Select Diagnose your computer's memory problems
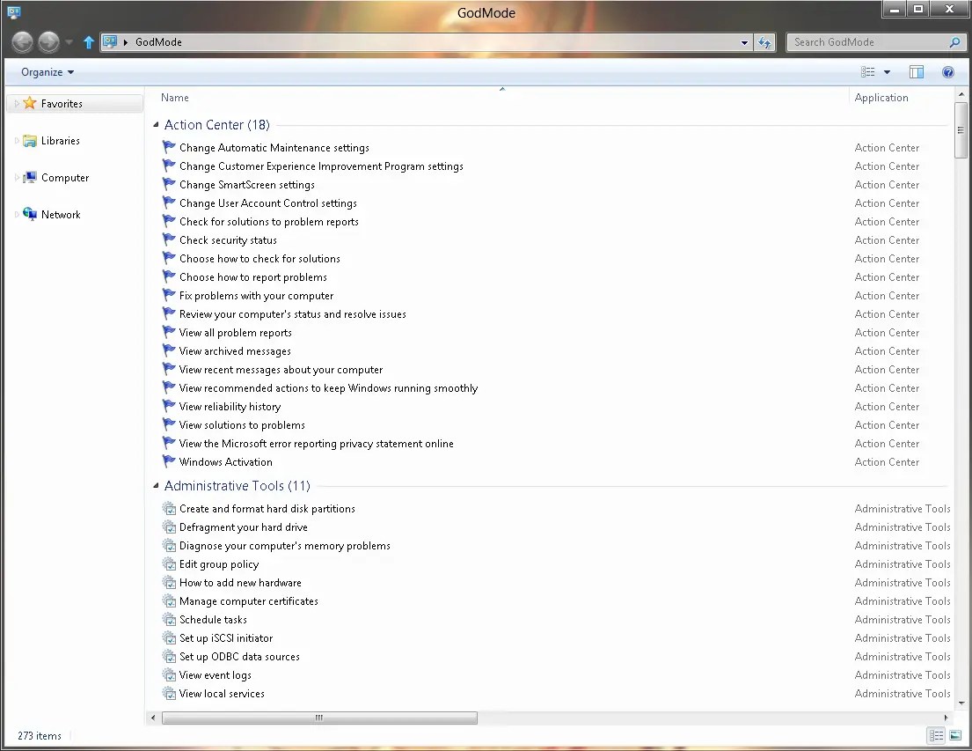The image size is (972, 751). pyautogui.click(x=284, y=546)
